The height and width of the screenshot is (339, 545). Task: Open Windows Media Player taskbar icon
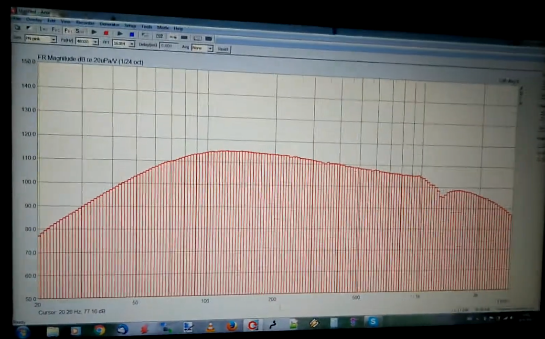click(x=75, y=331)
